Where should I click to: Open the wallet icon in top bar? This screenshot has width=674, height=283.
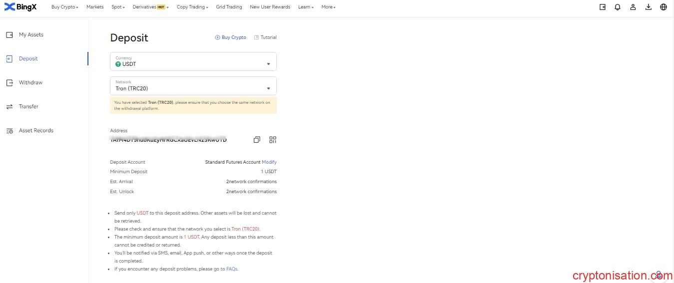point(603,7)
